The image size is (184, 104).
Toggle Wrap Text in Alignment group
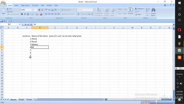66,10
